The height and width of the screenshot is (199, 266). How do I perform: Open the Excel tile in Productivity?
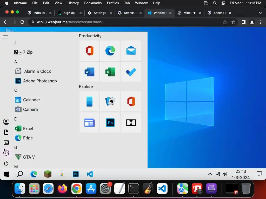[110, 72]
